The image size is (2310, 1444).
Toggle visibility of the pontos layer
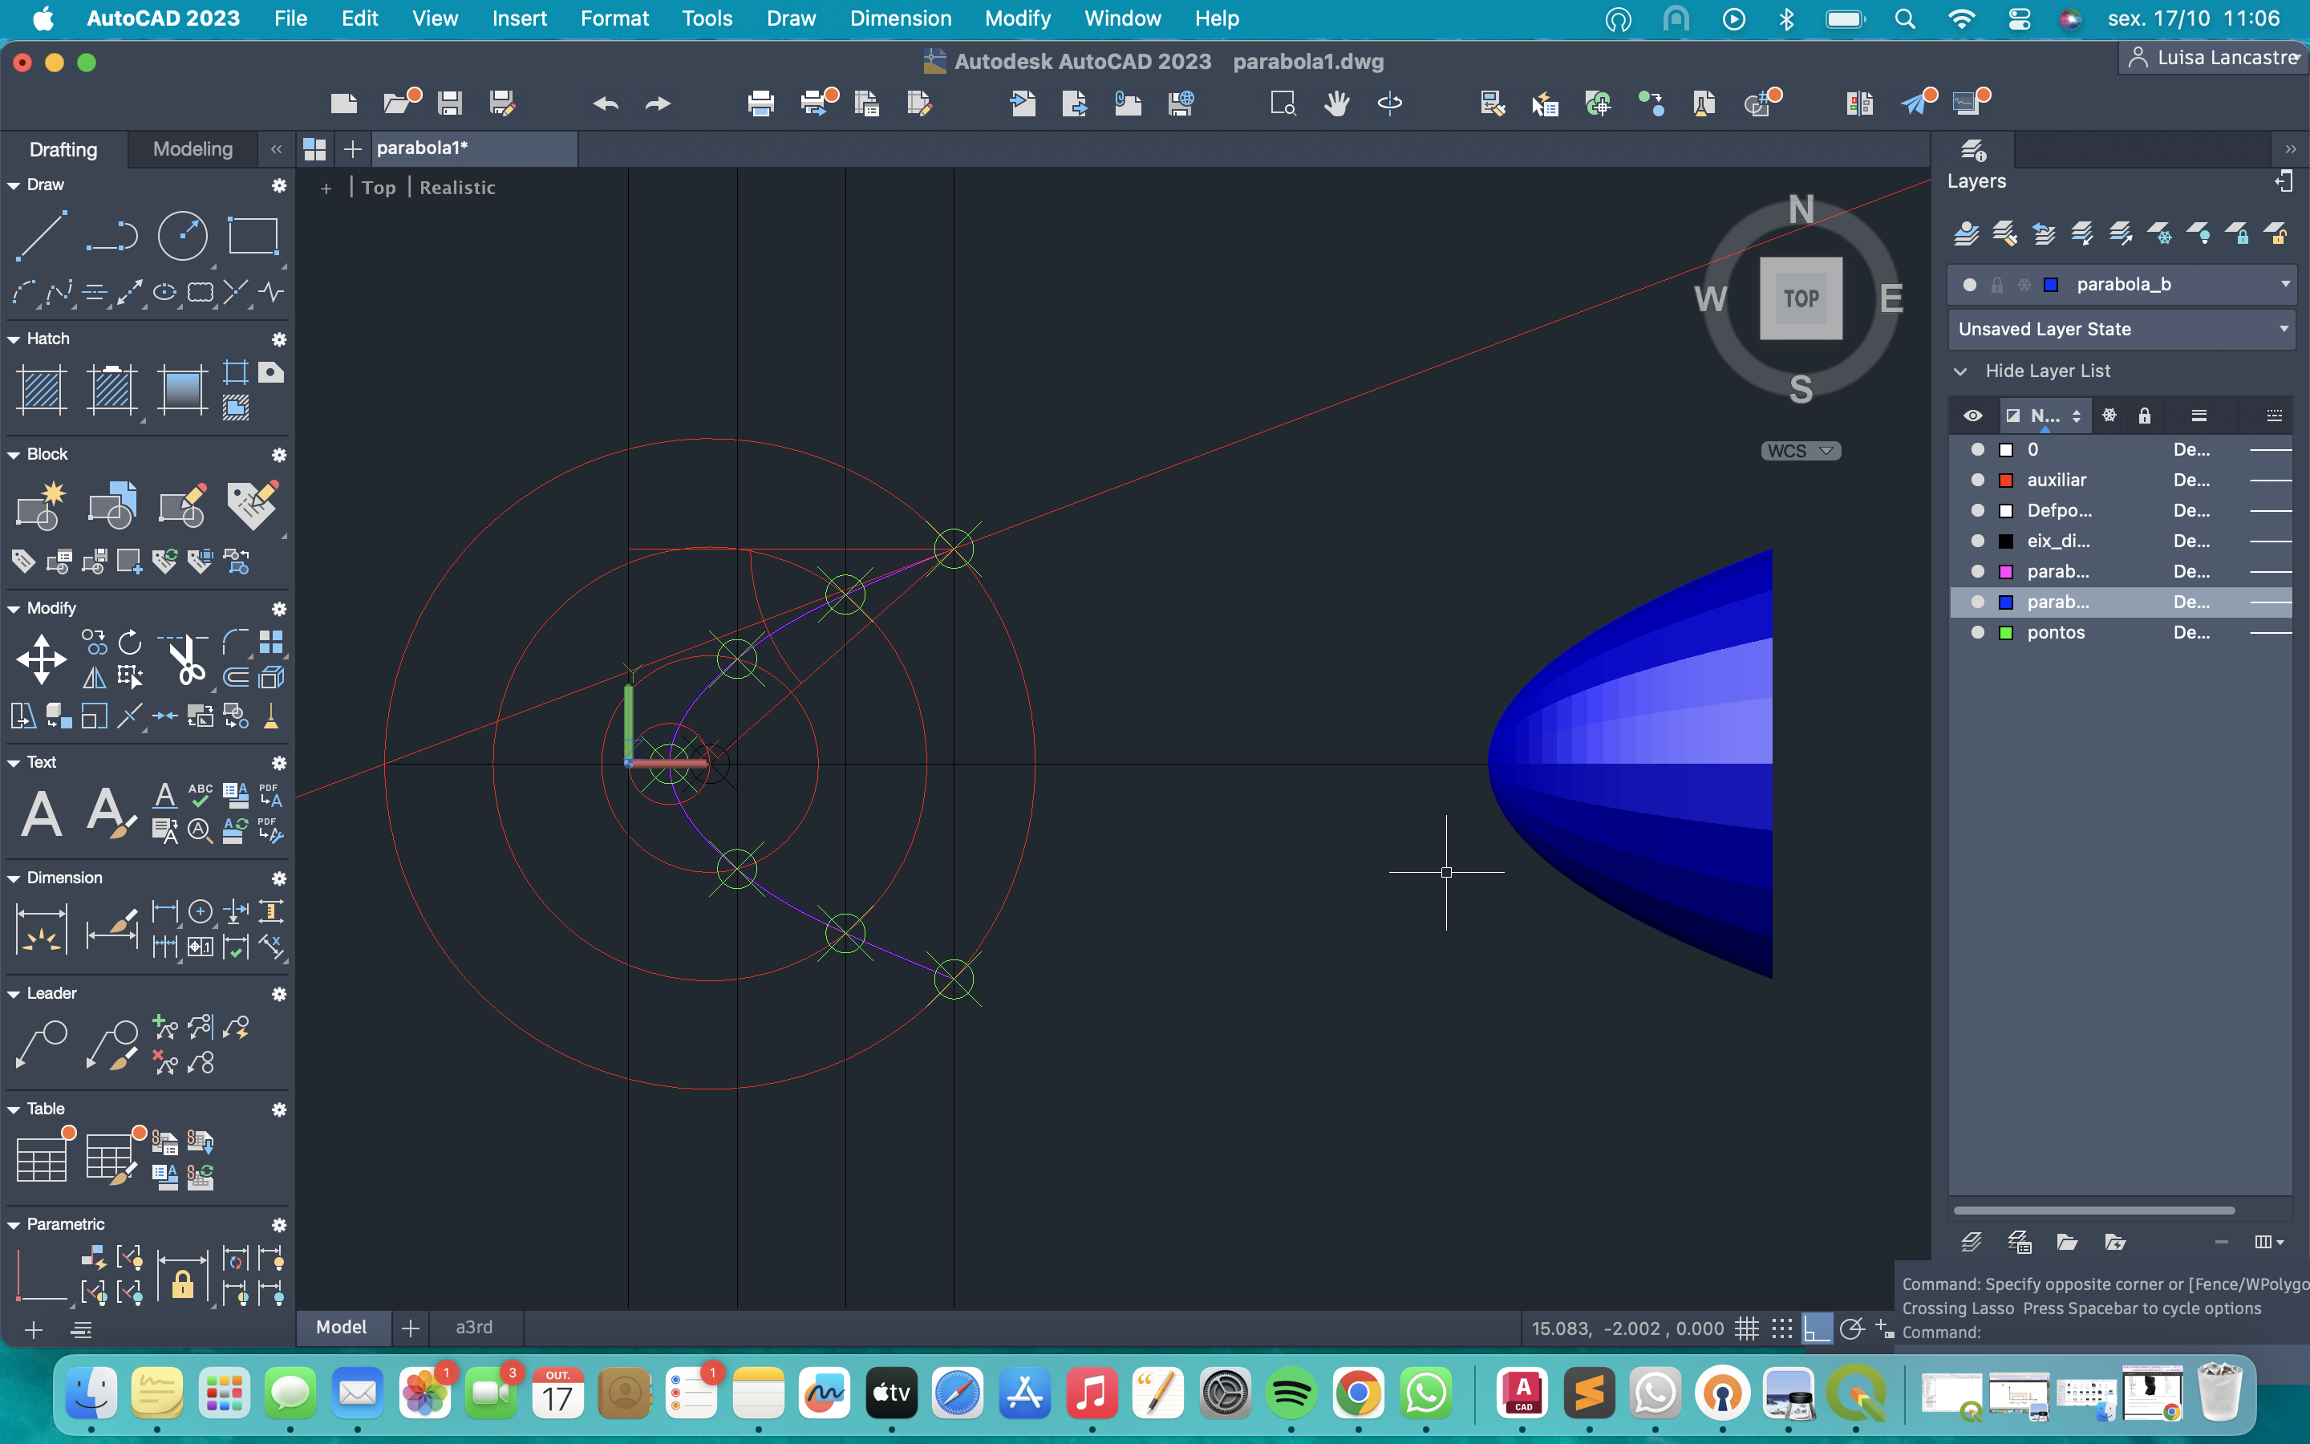coord(1977,633)
